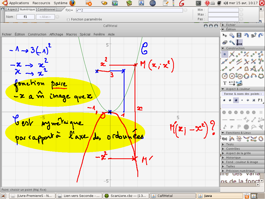
Task: Open the Applications menu in top panel
Action: pyautogui.click(x=19, y=3)
